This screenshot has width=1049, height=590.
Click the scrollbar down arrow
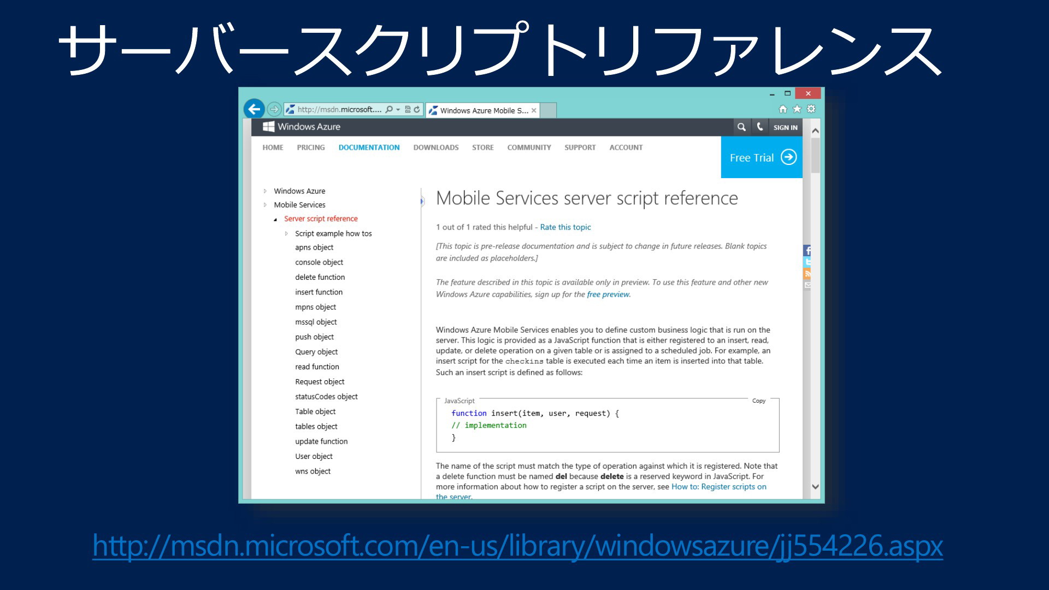pos(815,487)
